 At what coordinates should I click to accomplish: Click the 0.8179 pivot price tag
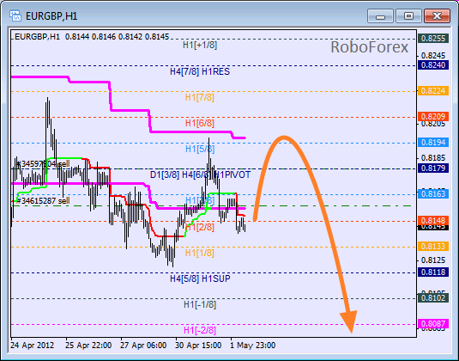(433, 168)
